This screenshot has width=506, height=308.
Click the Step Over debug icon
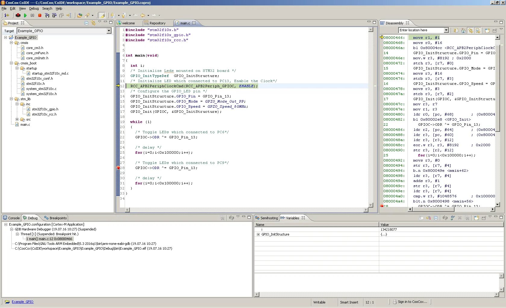[54, 15]
